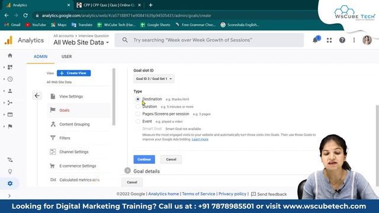379x213 pixels.
Task: Open the Admin gear sidebar icon
Action: click(10, 183)
